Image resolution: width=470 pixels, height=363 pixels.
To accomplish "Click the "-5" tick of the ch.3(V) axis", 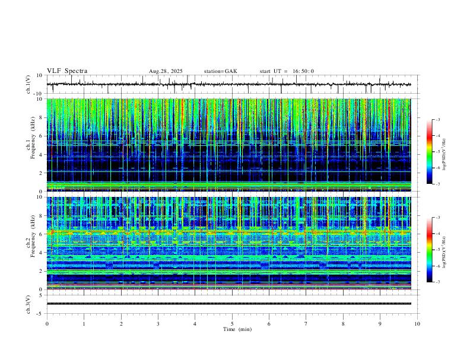I will [x=40, y=314].
